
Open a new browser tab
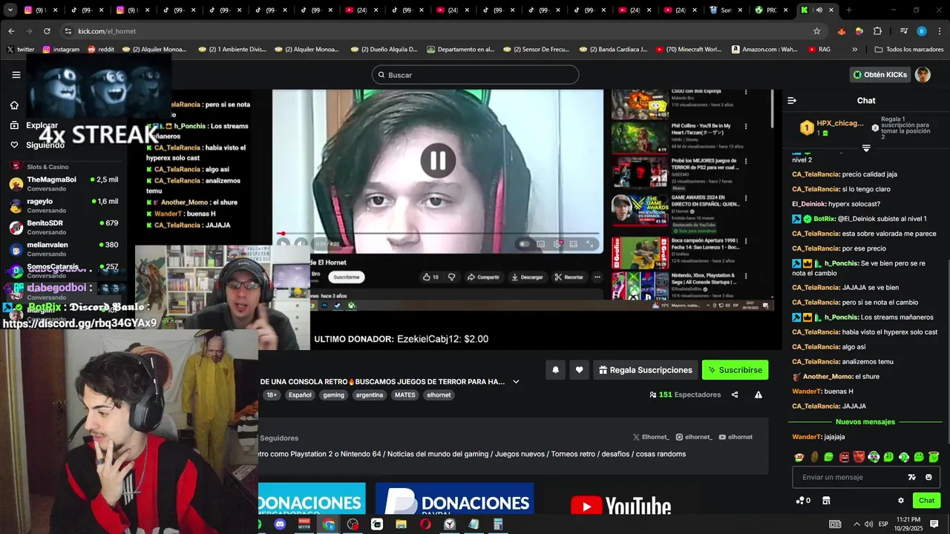(849, 10)
